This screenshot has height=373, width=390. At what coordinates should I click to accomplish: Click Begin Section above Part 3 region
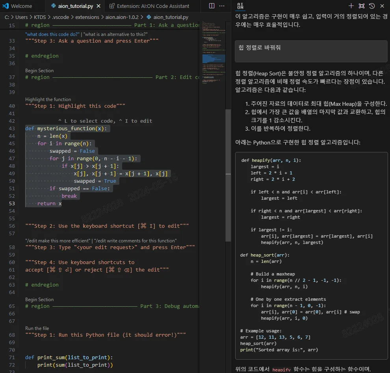[39, 300]
